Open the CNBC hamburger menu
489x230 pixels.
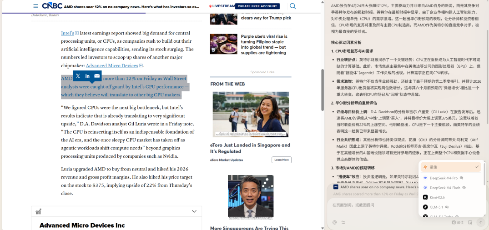click(x=35, y=6)
